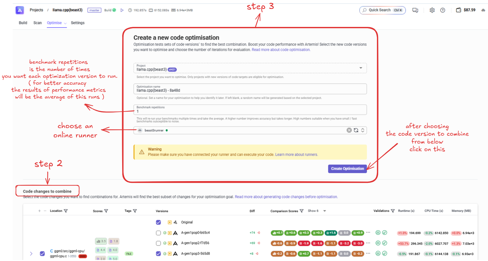Open the Show 6 comparison scores dropdown
The height and width of the screenshot is (261, 488).
click(324, 211)
